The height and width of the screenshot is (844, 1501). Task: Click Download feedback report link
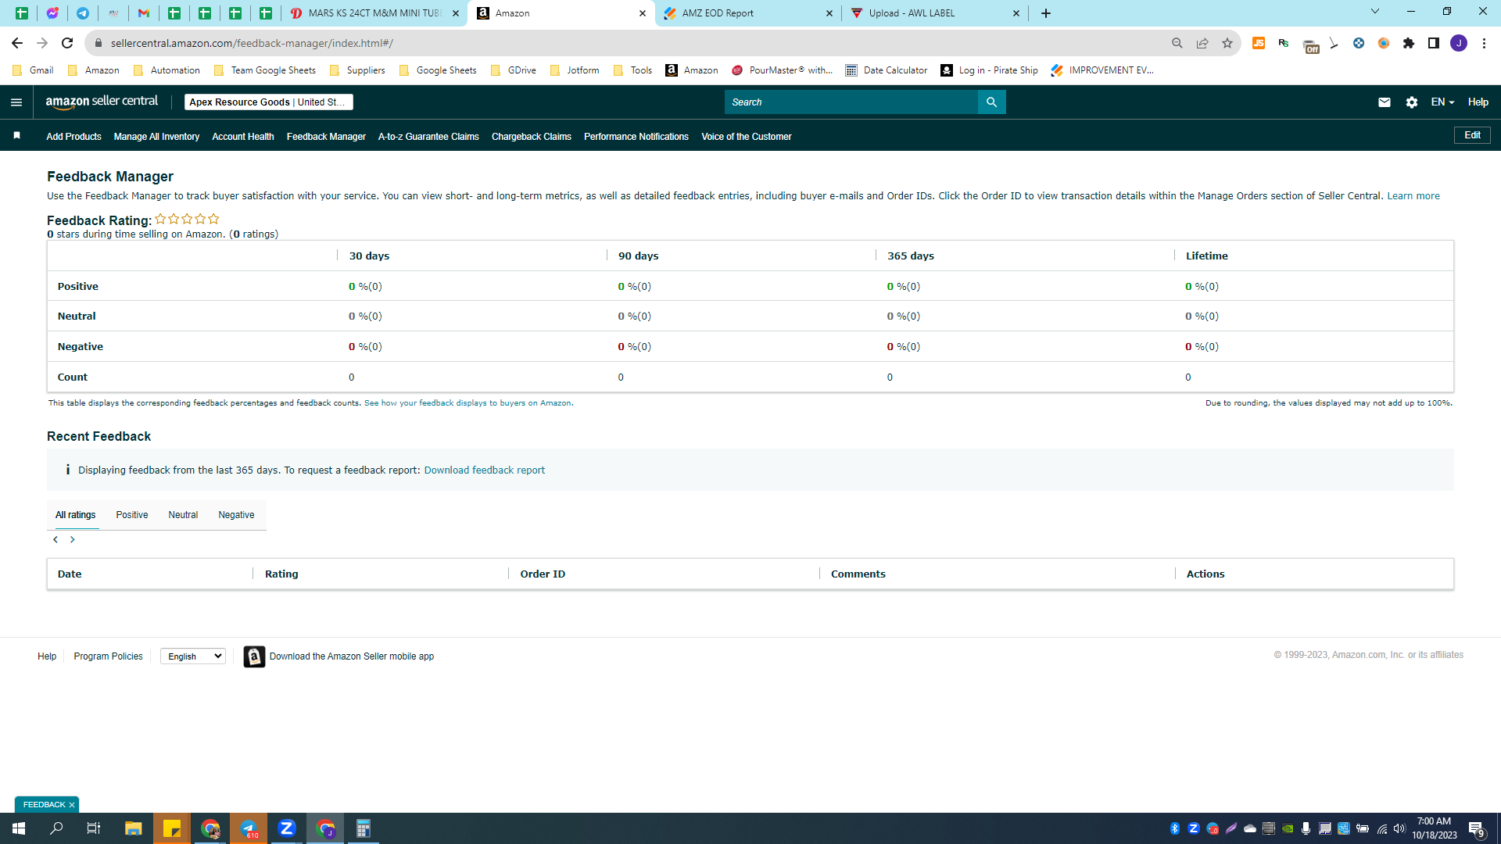tap(485, 470)
